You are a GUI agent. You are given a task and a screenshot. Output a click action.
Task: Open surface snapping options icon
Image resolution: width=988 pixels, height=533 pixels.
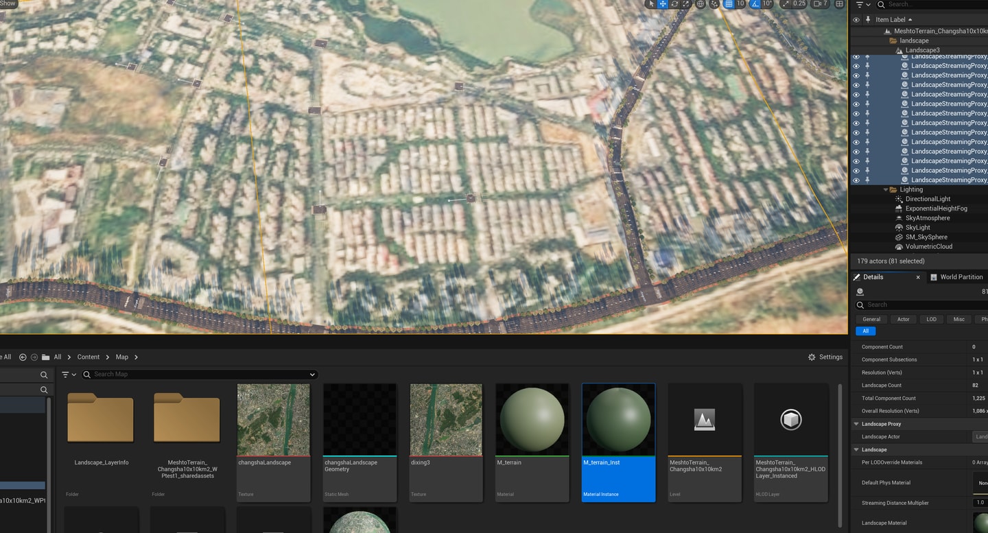(x=714, y=3)
